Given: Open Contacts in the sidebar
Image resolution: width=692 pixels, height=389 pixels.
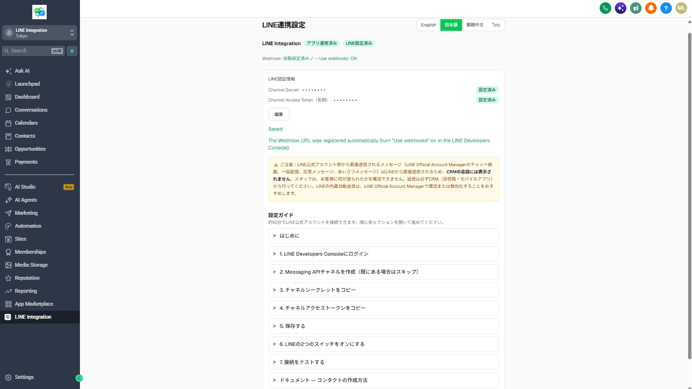Looking at the screenshot, I should point(39,136).
